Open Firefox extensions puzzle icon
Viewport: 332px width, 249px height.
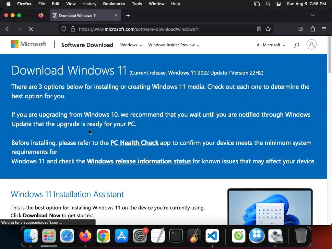click(313, 29)
